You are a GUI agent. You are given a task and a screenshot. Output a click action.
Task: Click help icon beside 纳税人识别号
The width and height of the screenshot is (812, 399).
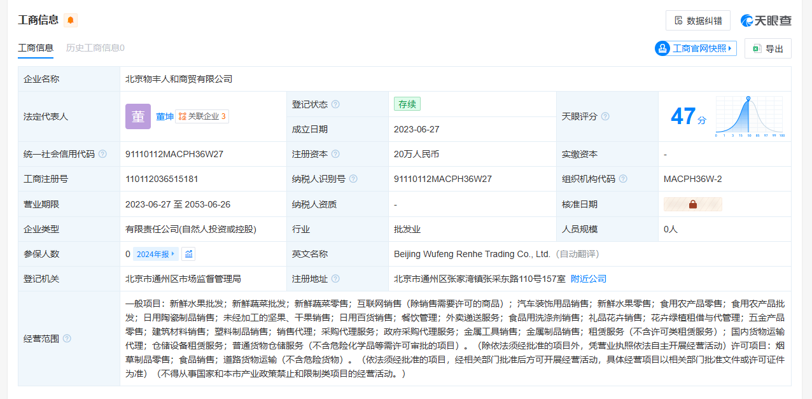tap(353, 179)
